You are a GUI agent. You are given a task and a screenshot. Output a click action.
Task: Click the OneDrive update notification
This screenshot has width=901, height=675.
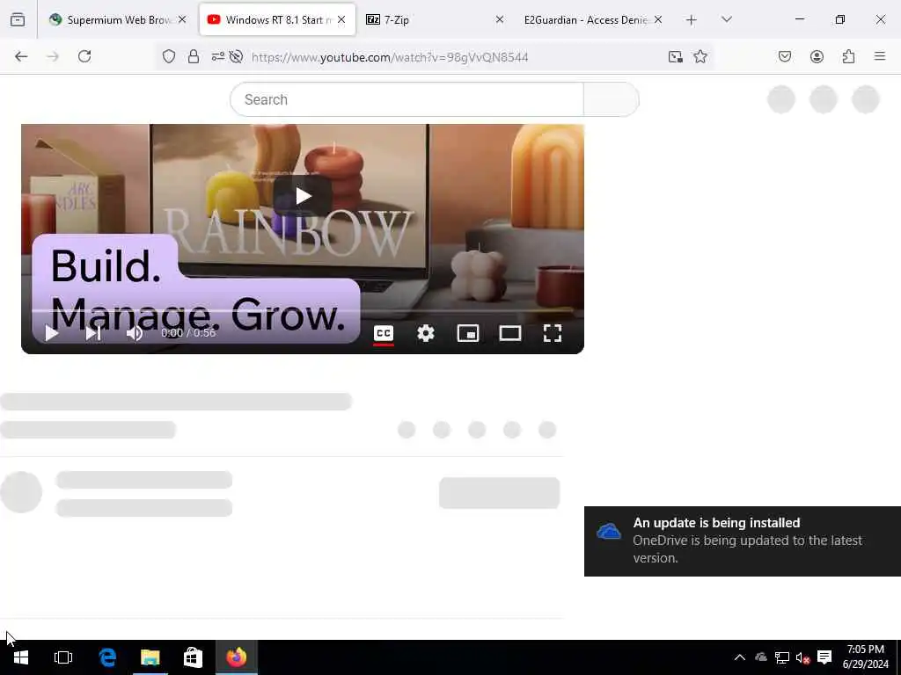pos(743,541)
